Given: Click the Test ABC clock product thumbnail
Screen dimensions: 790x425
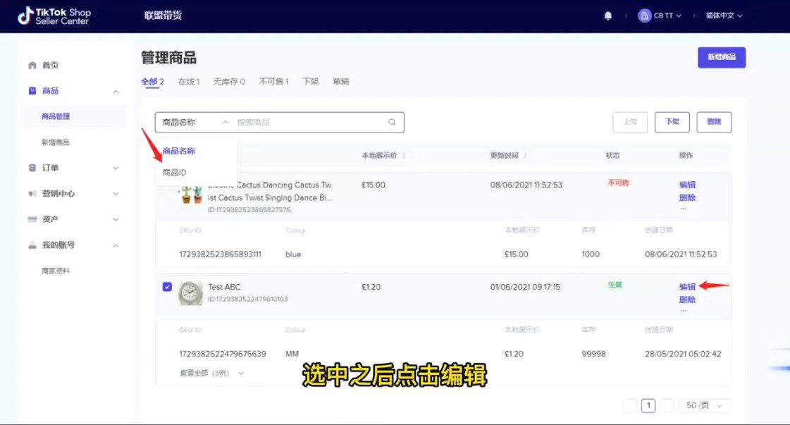Looking at the screenshot, I should (x=190, y=292).
